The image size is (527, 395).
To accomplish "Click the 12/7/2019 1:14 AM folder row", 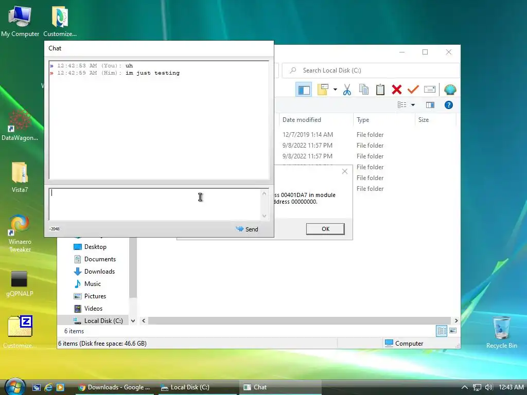I will pyautogui.click(x=366, y=135).
